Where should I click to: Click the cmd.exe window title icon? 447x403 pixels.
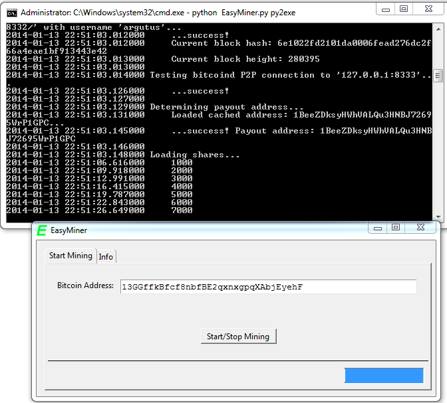click(12, 13)
